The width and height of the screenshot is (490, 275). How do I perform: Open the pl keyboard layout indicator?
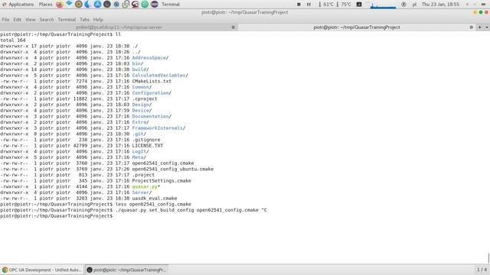point(414,5)
